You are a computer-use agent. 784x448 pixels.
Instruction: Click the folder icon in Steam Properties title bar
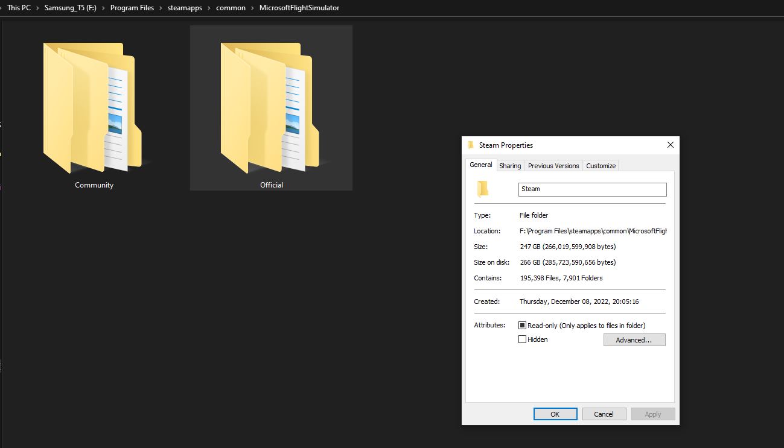[471, 145]
